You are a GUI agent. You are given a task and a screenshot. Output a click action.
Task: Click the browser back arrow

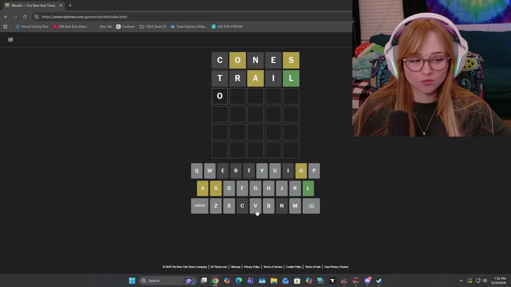click(x=6, y=17)
